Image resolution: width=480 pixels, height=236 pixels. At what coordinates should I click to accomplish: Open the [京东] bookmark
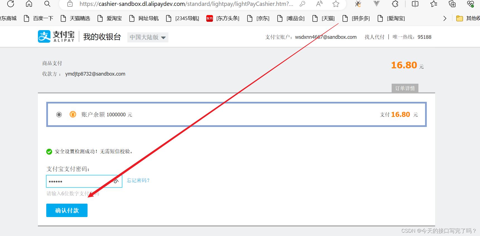pos(258,18)
